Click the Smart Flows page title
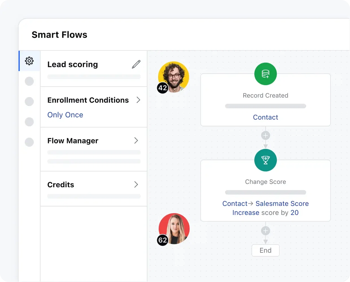The height and width of the screenshot is (282, 350). coord(59,35)
